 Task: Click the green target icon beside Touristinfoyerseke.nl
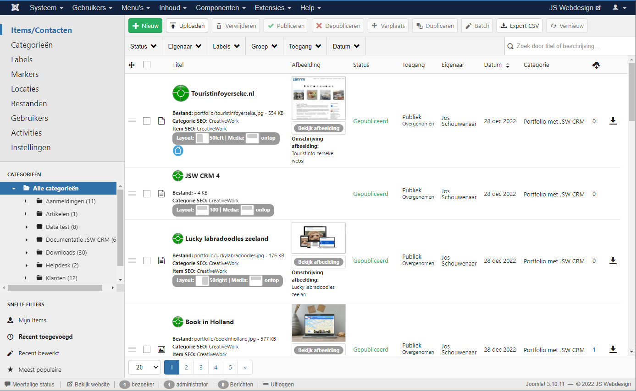[x=181, y=93]
